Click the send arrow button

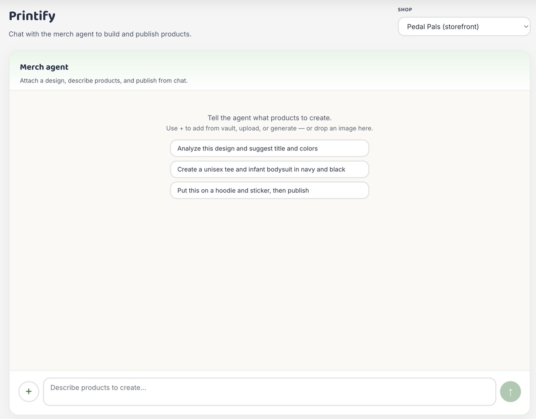(510, 391)
